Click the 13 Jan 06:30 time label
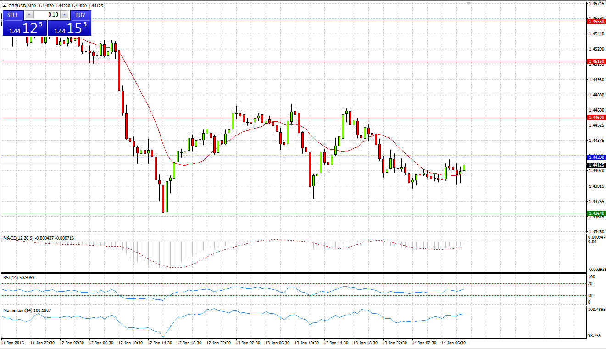Screen dimensions: 606x349 click(x=278, y=343)
